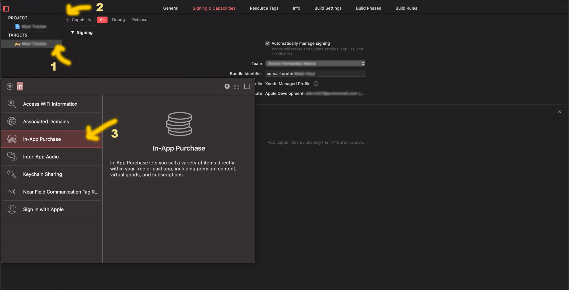
Task: Toggle the project navigator sidebar icon
Action: (x=6, y=9)
